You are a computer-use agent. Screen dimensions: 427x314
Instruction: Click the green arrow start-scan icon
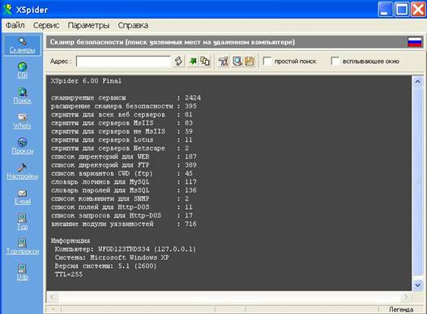[193, 62]
